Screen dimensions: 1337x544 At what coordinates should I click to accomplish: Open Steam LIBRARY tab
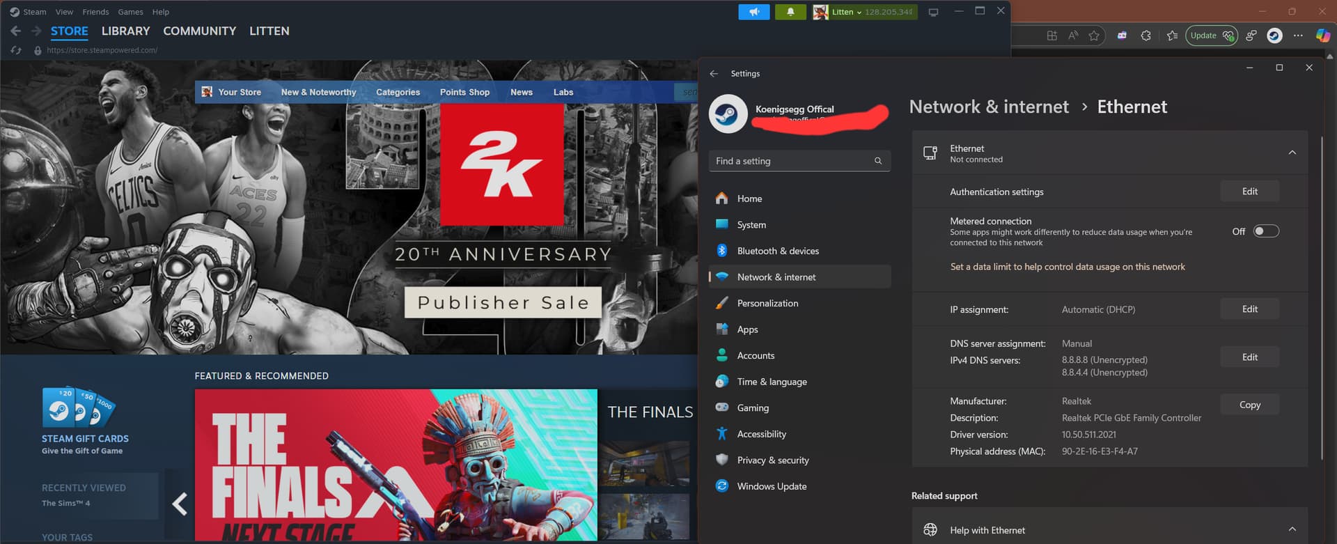coord(125,31)
